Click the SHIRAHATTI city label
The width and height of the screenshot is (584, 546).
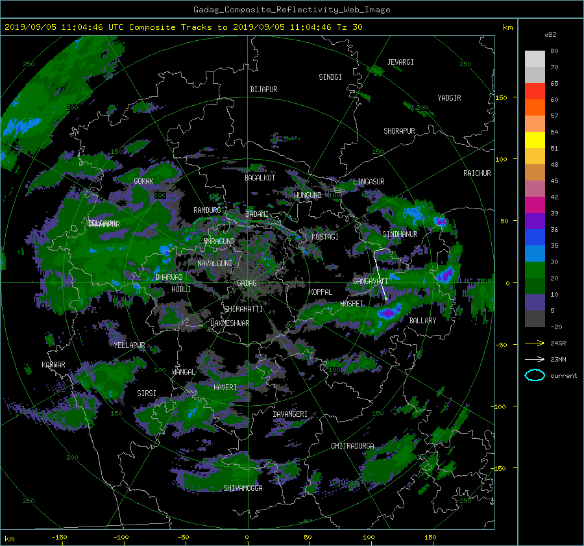(243, 309)
